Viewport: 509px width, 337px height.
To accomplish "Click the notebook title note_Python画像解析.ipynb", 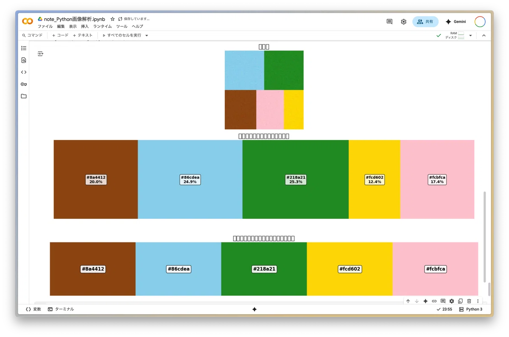I will [75, 19].
